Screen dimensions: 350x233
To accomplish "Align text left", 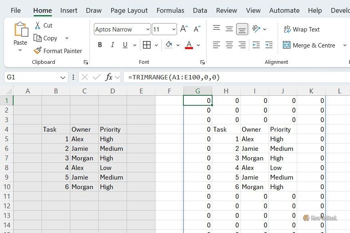I will point(216,45).
